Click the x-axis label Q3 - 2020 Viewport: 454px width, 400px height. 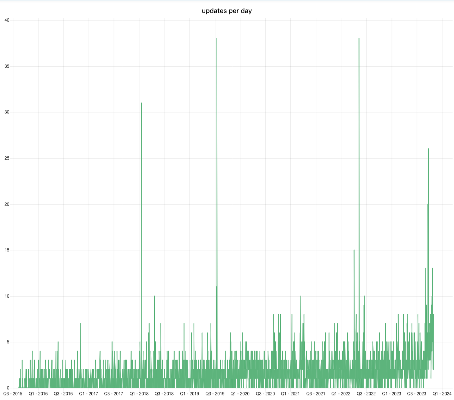tap(265, 394)
